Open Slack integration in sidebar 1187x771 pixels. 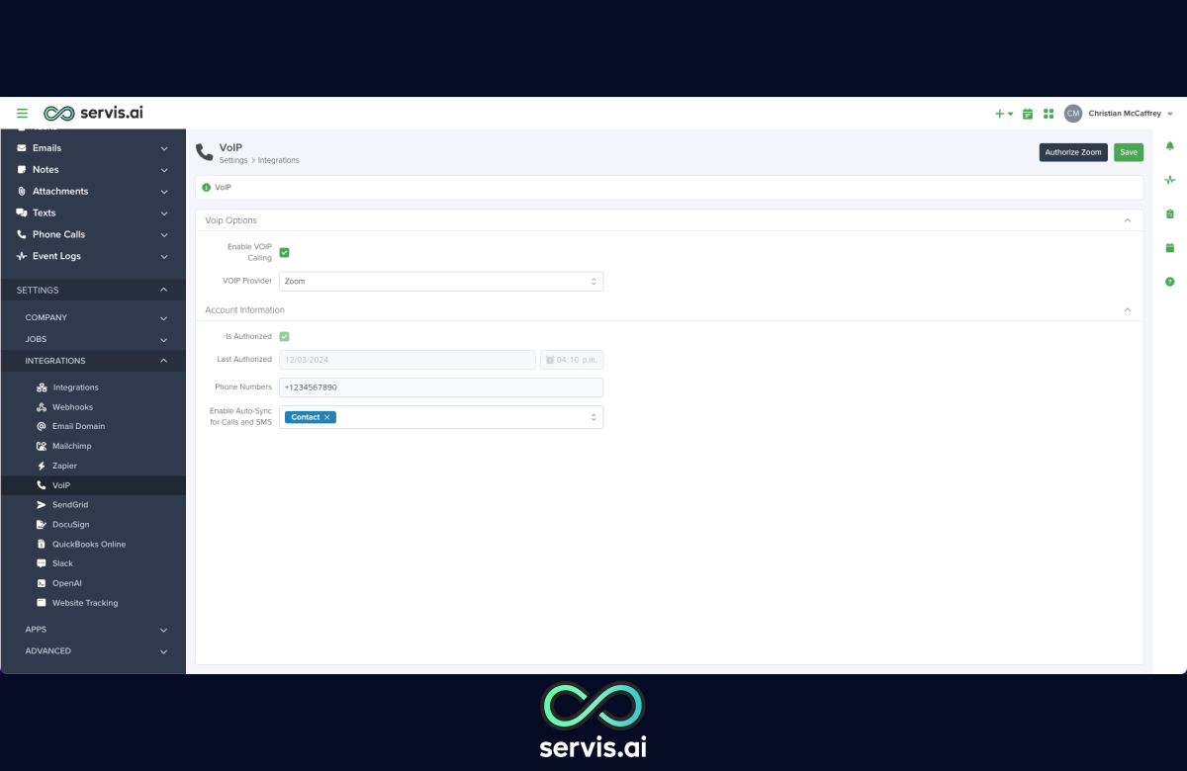click(62, 563)
